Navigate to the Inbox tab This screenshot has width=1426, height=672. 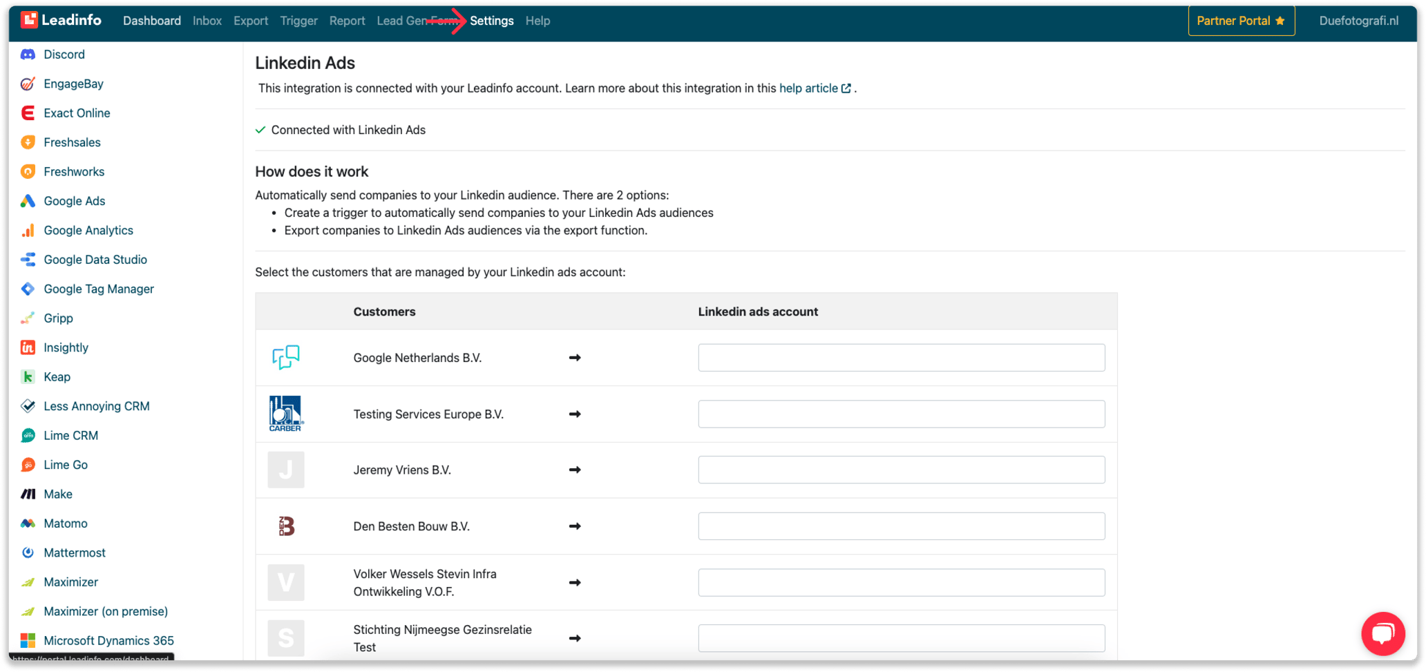207,20
